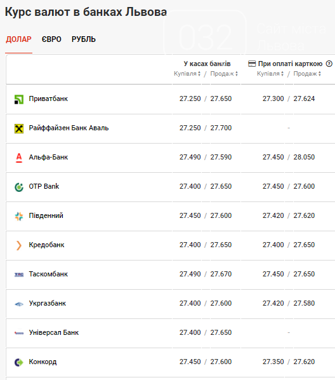
Task: Open the Райффайзен Банк Аваль link
Action: coord(69,128)
